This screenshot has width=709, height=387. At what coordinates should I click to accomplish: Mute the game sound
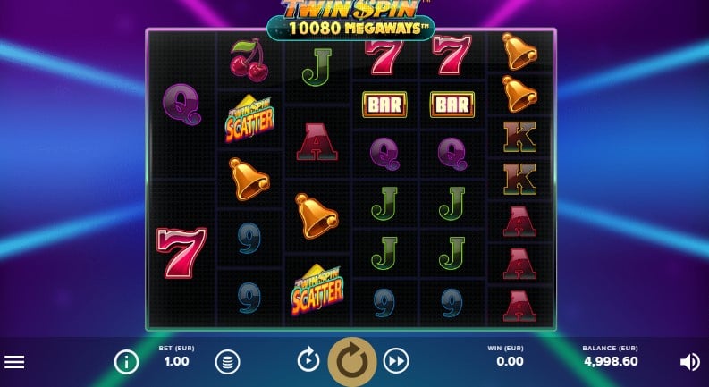click(690, 362)
